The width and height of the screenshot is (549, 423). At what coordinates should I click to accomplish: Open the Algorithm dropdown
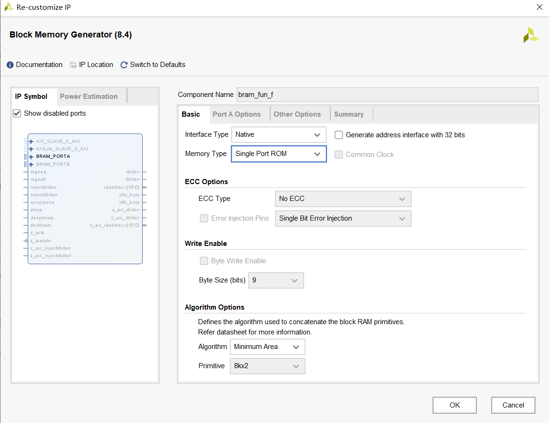[267, 347]
